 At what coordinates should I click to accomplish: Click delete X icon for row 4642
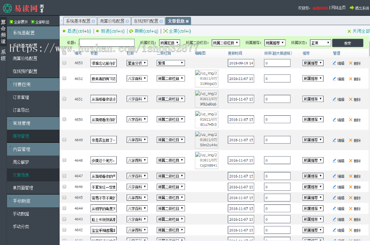[351, 230]
